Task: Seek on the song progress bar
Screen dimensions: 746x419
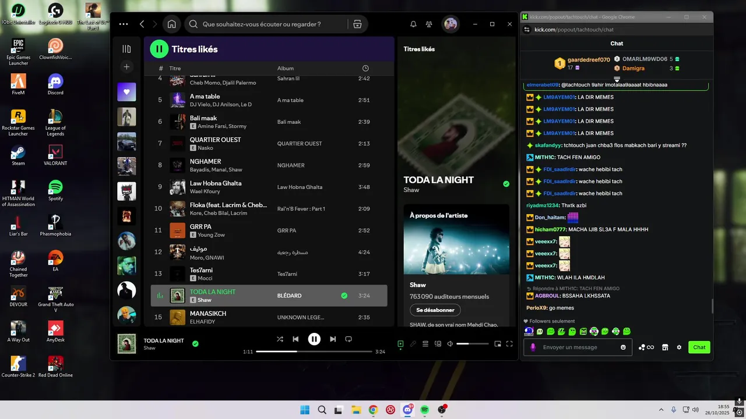Action: coord(314,351)
